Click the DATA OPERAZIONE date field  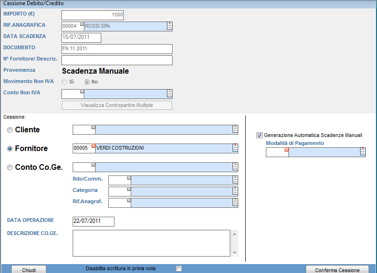point(93,221)
